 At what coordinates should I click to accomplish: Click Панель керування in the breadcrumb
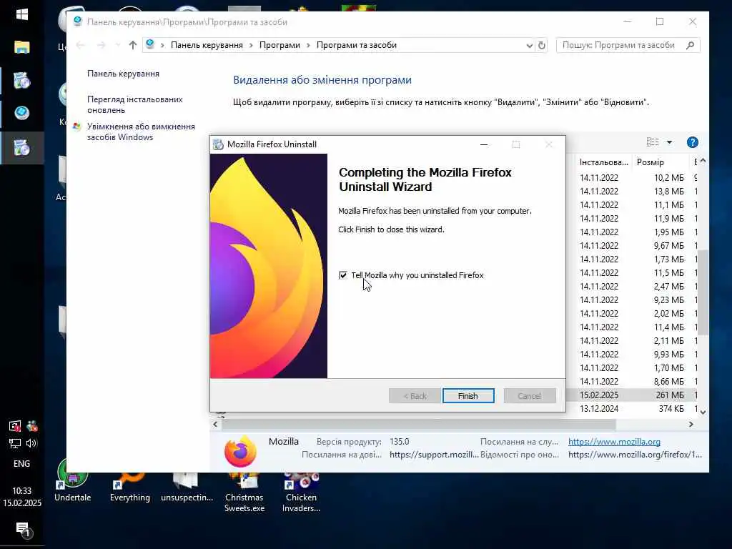pos(207,45)
